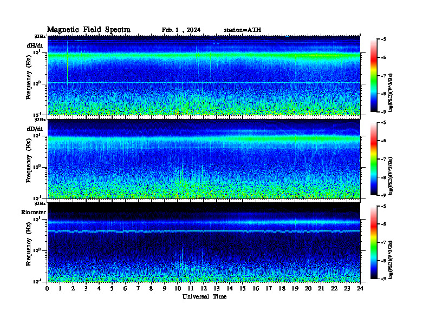Image resolution: width=429 pixels, height=331 pixels.
Task: Click hour "16" on the time axis
Action: 256,288
